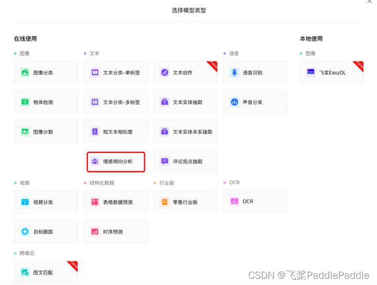Click the 评论观点抽取 chat bubble icon

point(165,161)
